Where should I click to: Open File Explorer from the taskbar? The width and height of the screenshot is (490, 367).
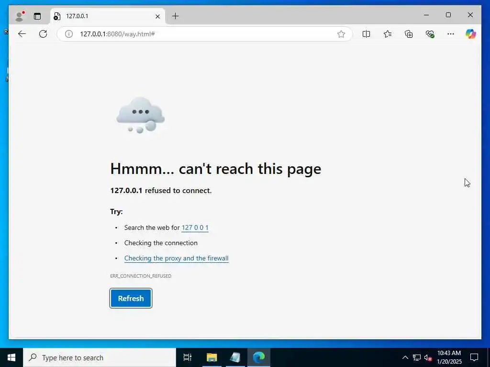pos(212,357)
